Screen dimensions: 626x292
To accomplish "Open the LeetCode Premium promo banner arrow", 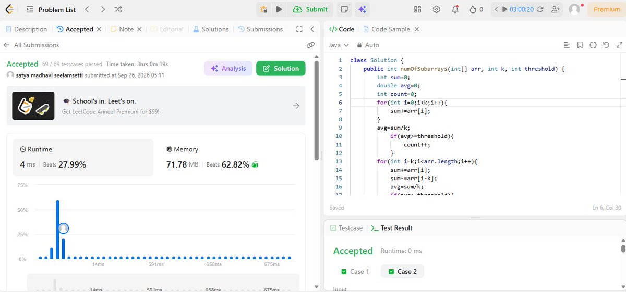I will [296, 106].
